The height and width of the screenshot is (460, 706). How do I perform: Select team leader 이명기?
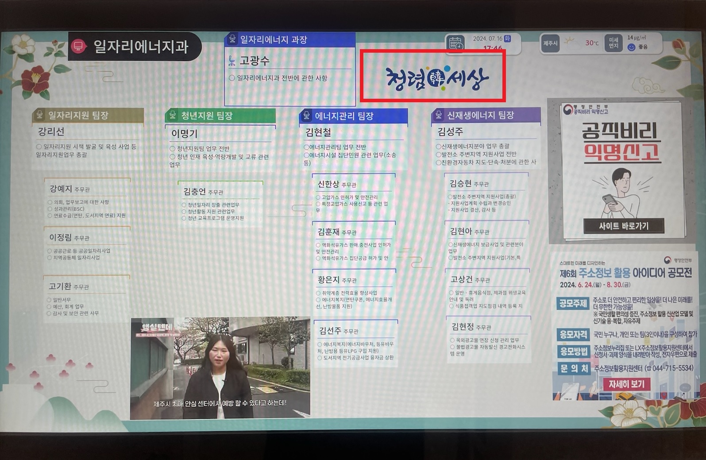184,133
